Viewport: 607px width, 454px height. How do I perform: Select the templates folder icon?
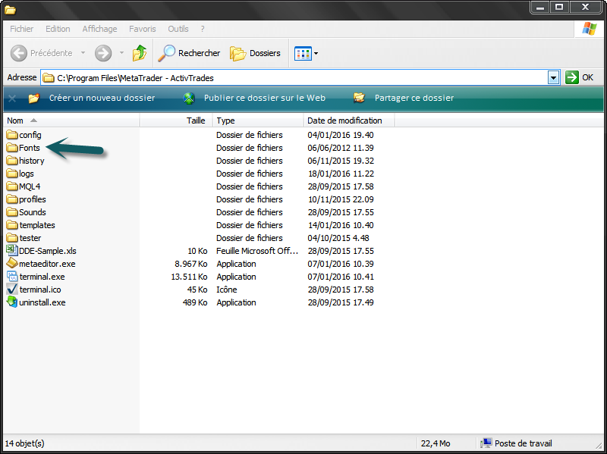pos(12,225)
